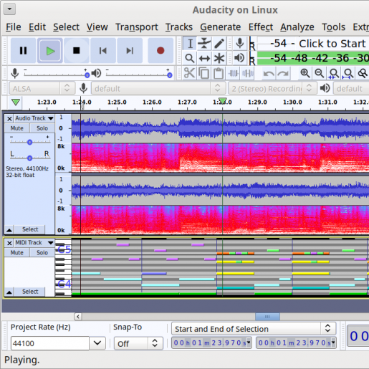369x369 pixels.
Task: Open the Audio Track dropdown menu
Action: tap(34, 118)
